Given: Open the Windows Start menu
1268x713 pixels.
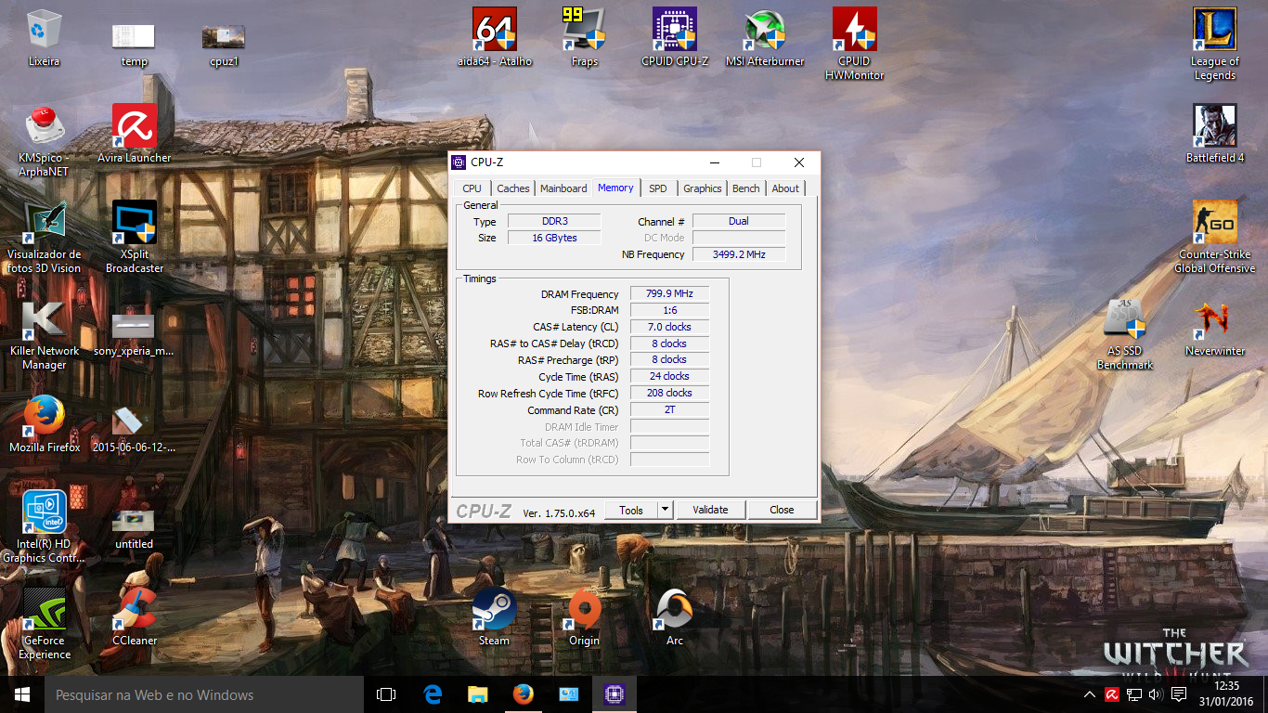Looking at the screenshot, I should 22,694.
